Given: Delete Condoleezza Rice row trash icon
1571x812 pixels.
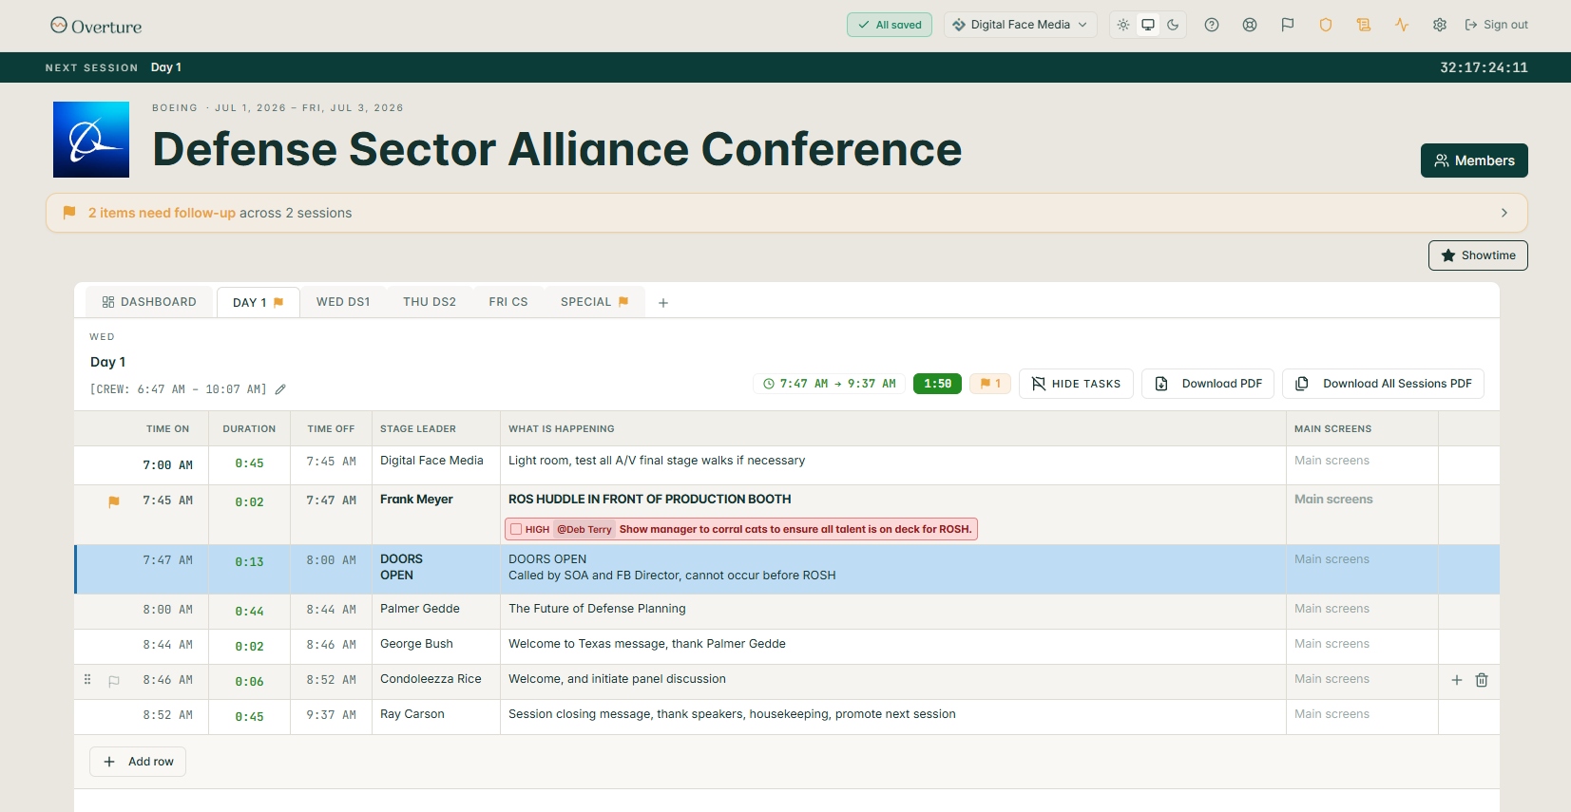Looking at the screenshot, I should [x=1482, y=680].
